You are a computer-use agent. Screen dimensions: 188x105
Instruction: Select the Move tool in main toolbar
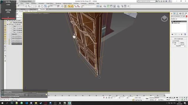point(39,6)
